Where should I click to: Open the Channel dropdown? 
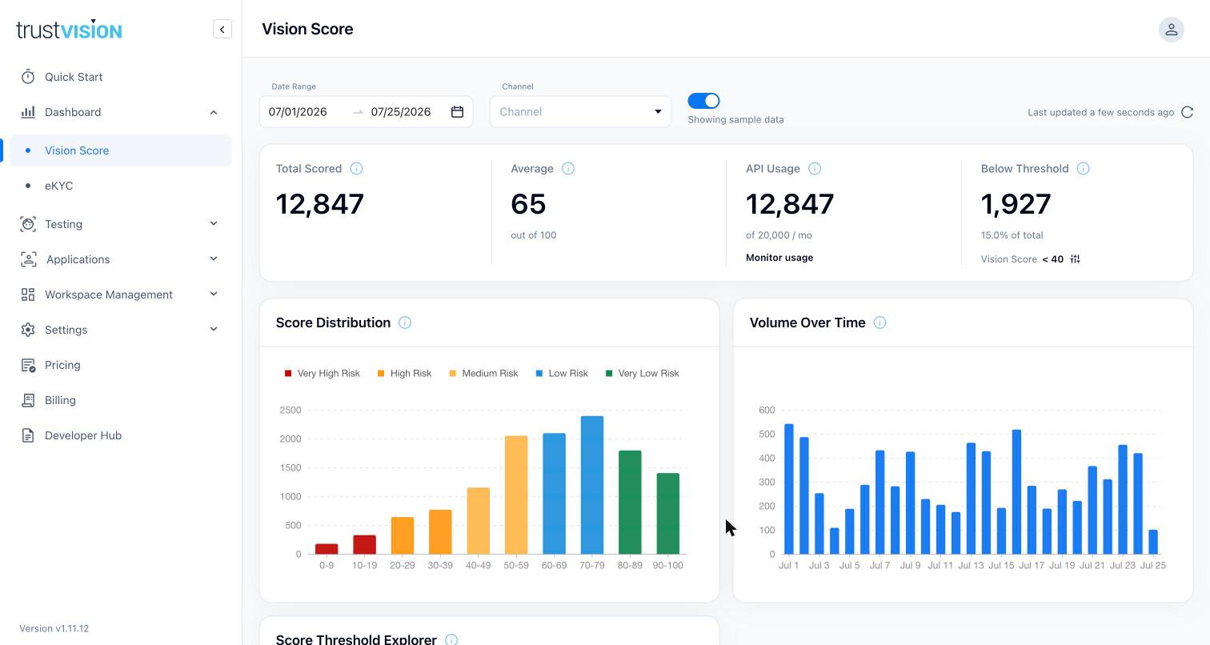[x=580, y=112]
